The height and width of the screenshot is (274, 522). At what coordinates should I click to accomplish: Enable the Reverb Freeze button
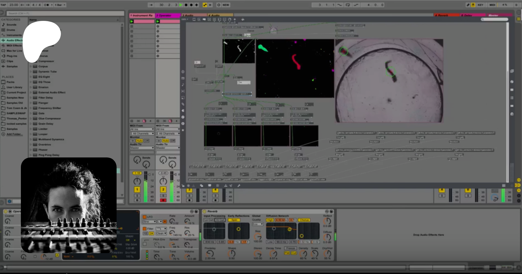(x=290, y=248)
